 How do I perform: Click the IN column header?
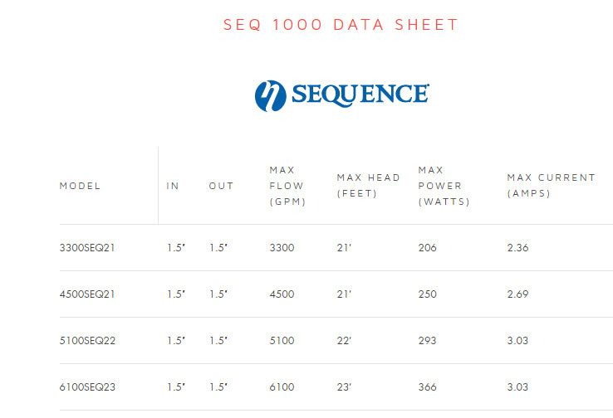pos(173,186)
